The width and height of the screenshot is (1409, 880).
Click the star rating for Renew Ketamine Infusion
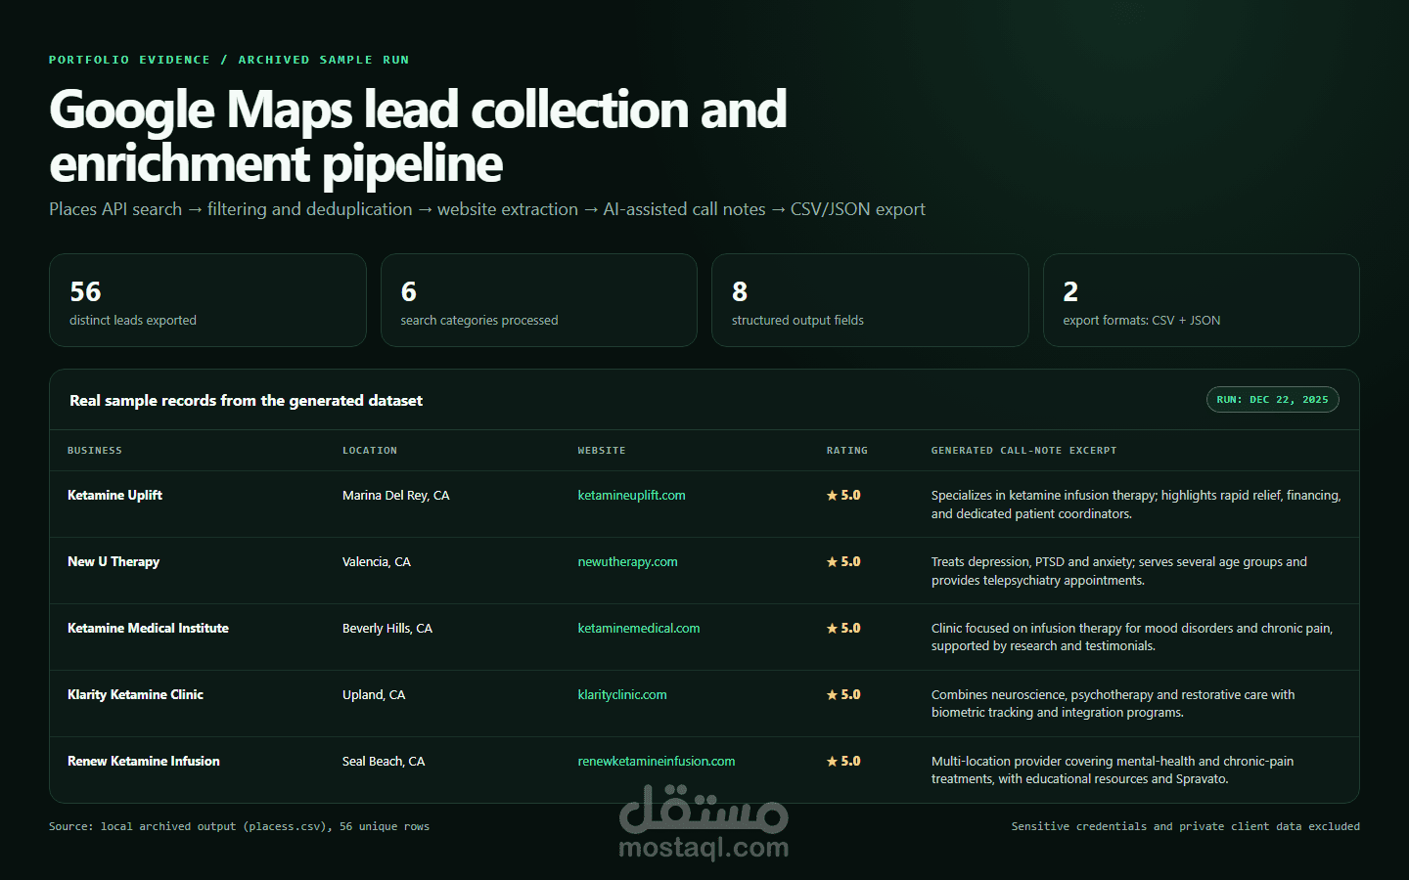point(843,762)
